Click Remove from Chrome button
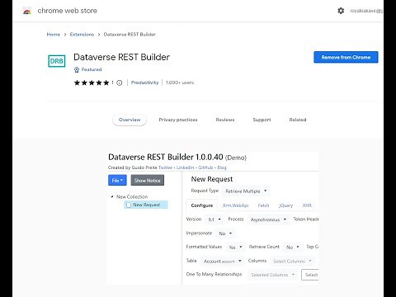The width and height of the screenshot is (396, 297). pyautogui.click(x=346, y=57)
